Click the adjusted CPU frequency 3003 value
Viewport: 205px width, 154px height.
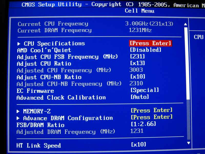pos(136,70)
